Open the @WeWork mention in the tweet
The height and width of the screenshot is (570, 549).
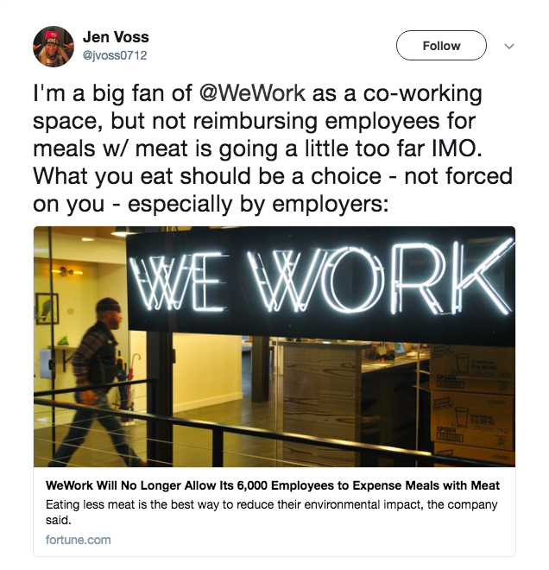point(252,93)
